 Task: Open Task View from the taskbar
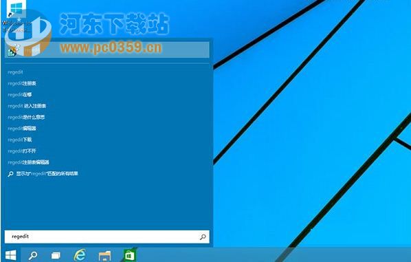(x=56, y=255)
